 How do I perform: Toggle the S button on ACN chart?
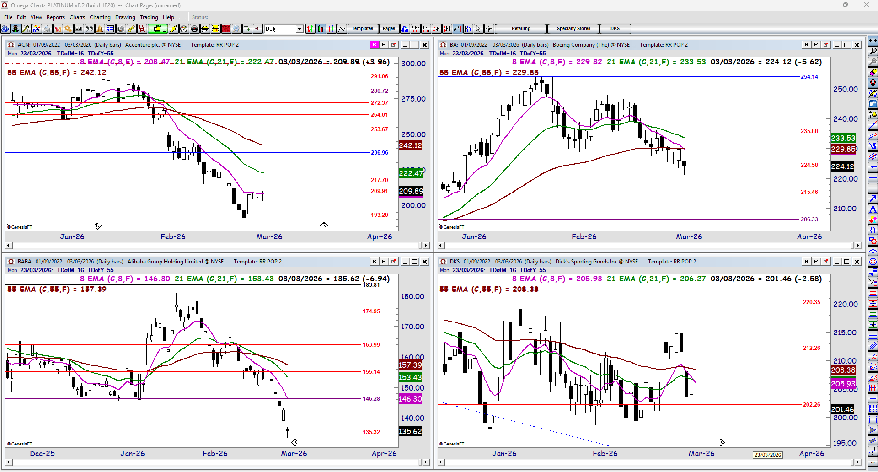click(x=375, y=45)
